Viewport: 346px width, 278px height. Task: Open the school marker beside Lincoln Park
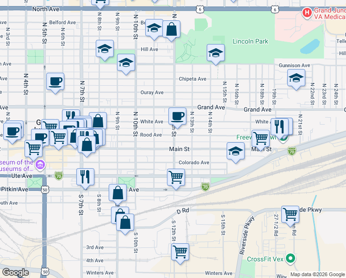pyautogui.click(x=216, y=53)
